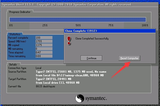Select the Time elapsed value field
The height and width of the screenshot is (106, 160).
[x=44, y=52]
